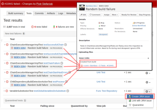Click the Edit button in the JIRA issue

83,15
